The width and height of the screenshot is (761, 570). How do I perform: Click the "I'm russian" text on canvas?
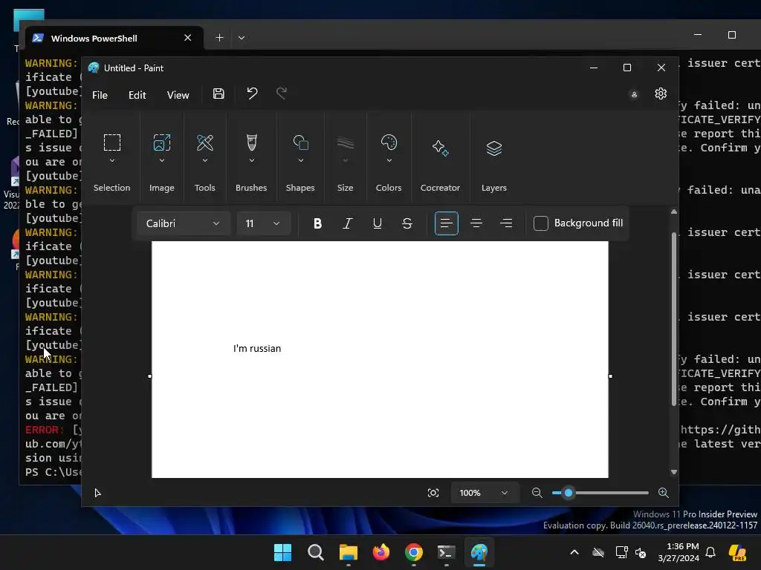click(257, 348)
